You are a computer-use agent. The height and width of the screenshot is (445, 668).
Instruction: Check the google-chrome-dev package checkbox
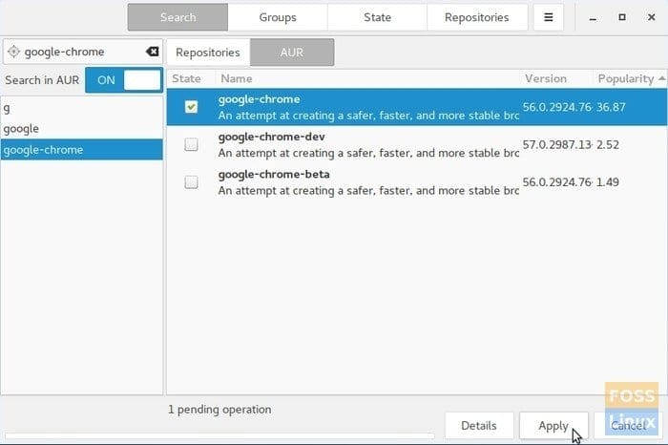pyautogui.click(x=191, y=144)
